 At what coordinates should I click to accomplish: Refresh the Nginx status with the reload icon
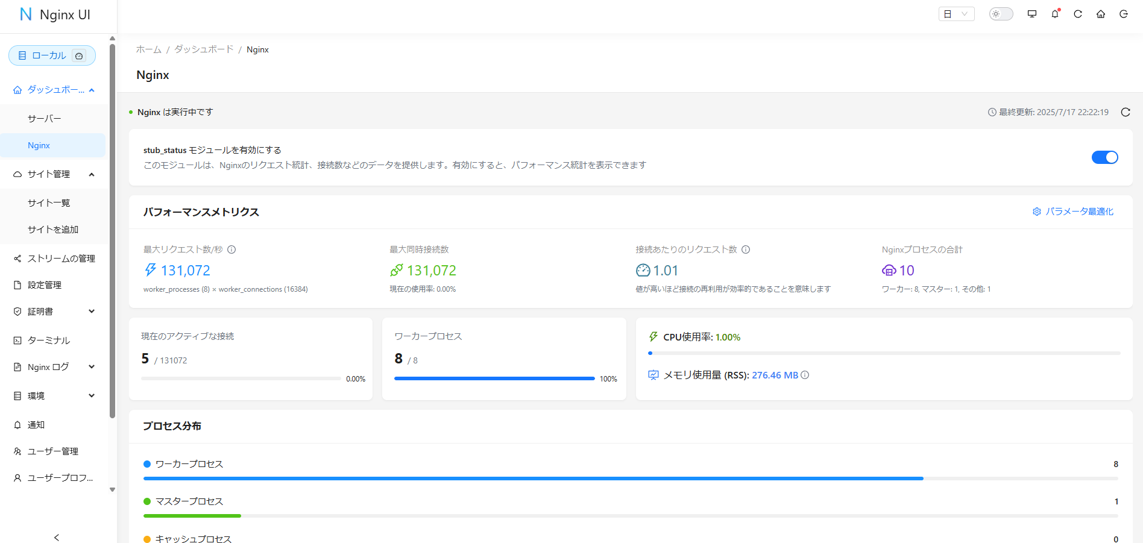tap(1126, 112)
